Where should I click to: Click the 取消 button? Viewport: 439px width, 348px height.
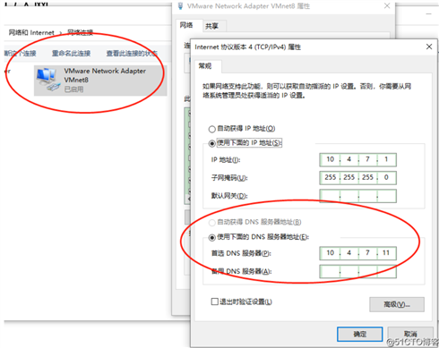click(x=410, y=334)
